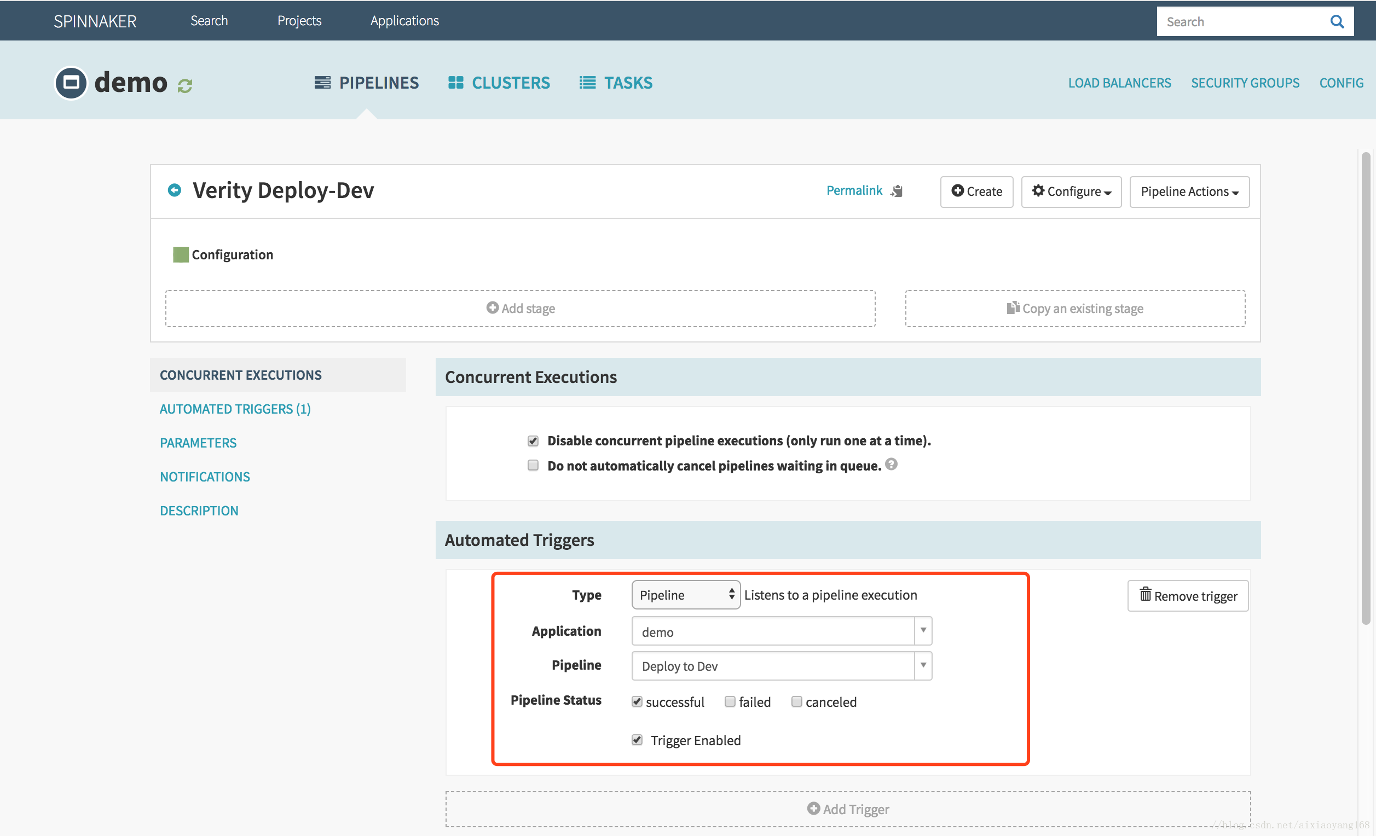The width and height of the screenshot is (1376, 836).
Task: Click the Remove trigger button
Action: click(x=1188, y=595)
